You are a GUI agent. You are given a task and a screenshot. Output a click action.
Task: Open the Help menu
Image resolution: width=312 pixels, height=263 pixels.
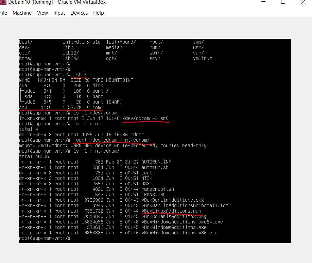(99, 13)
